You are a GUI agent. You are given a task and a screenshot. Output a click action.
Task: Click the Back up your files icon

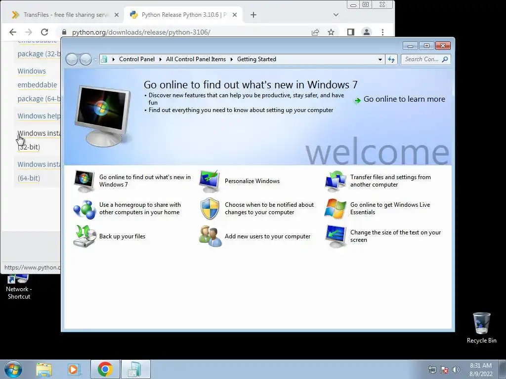pos(84,236)
